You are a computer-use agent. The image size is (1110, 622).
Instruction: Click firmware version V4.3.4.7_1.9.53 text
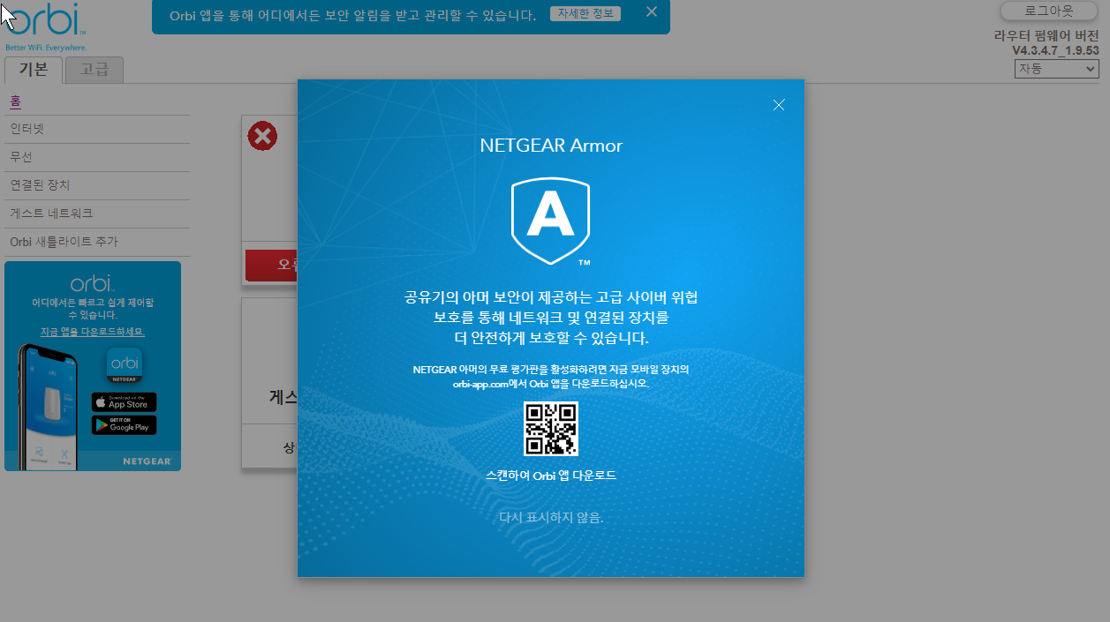(1055, 51)
